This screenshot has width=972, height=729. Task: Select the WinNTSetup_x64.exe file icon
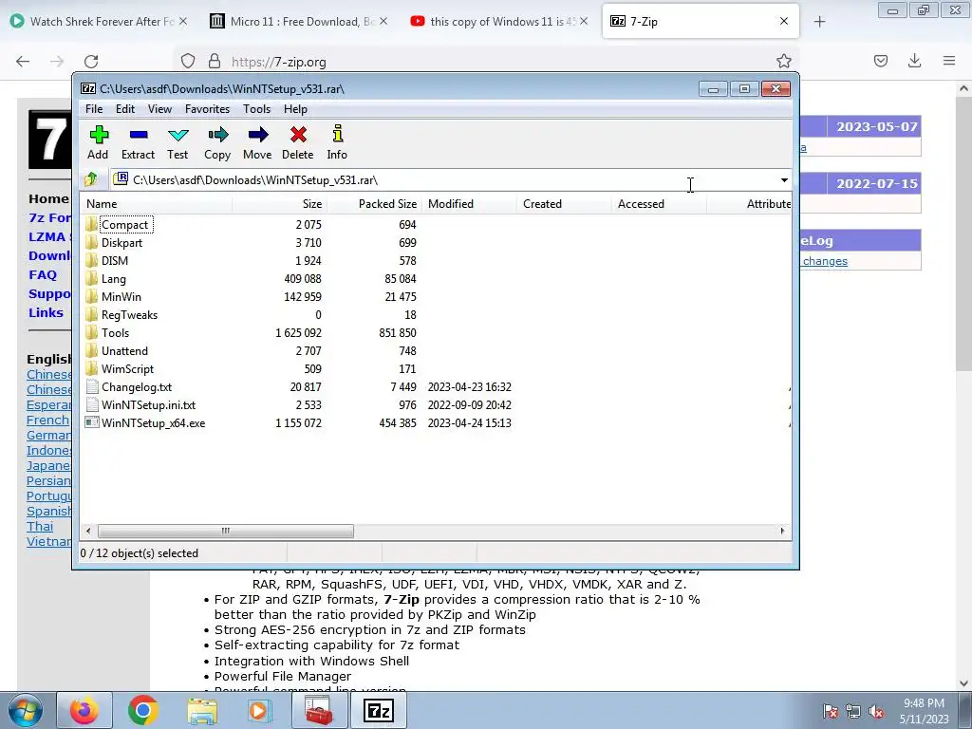coord(92,422)
